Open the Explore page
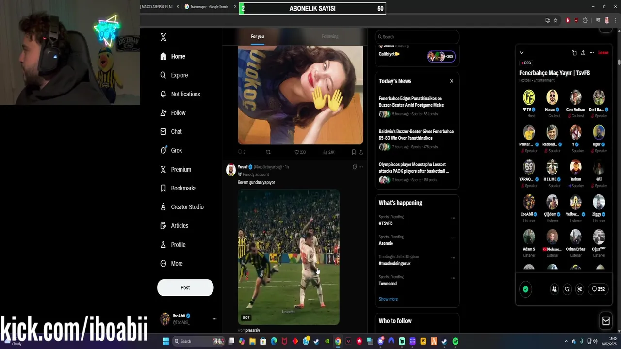 [x=174, y=75]
